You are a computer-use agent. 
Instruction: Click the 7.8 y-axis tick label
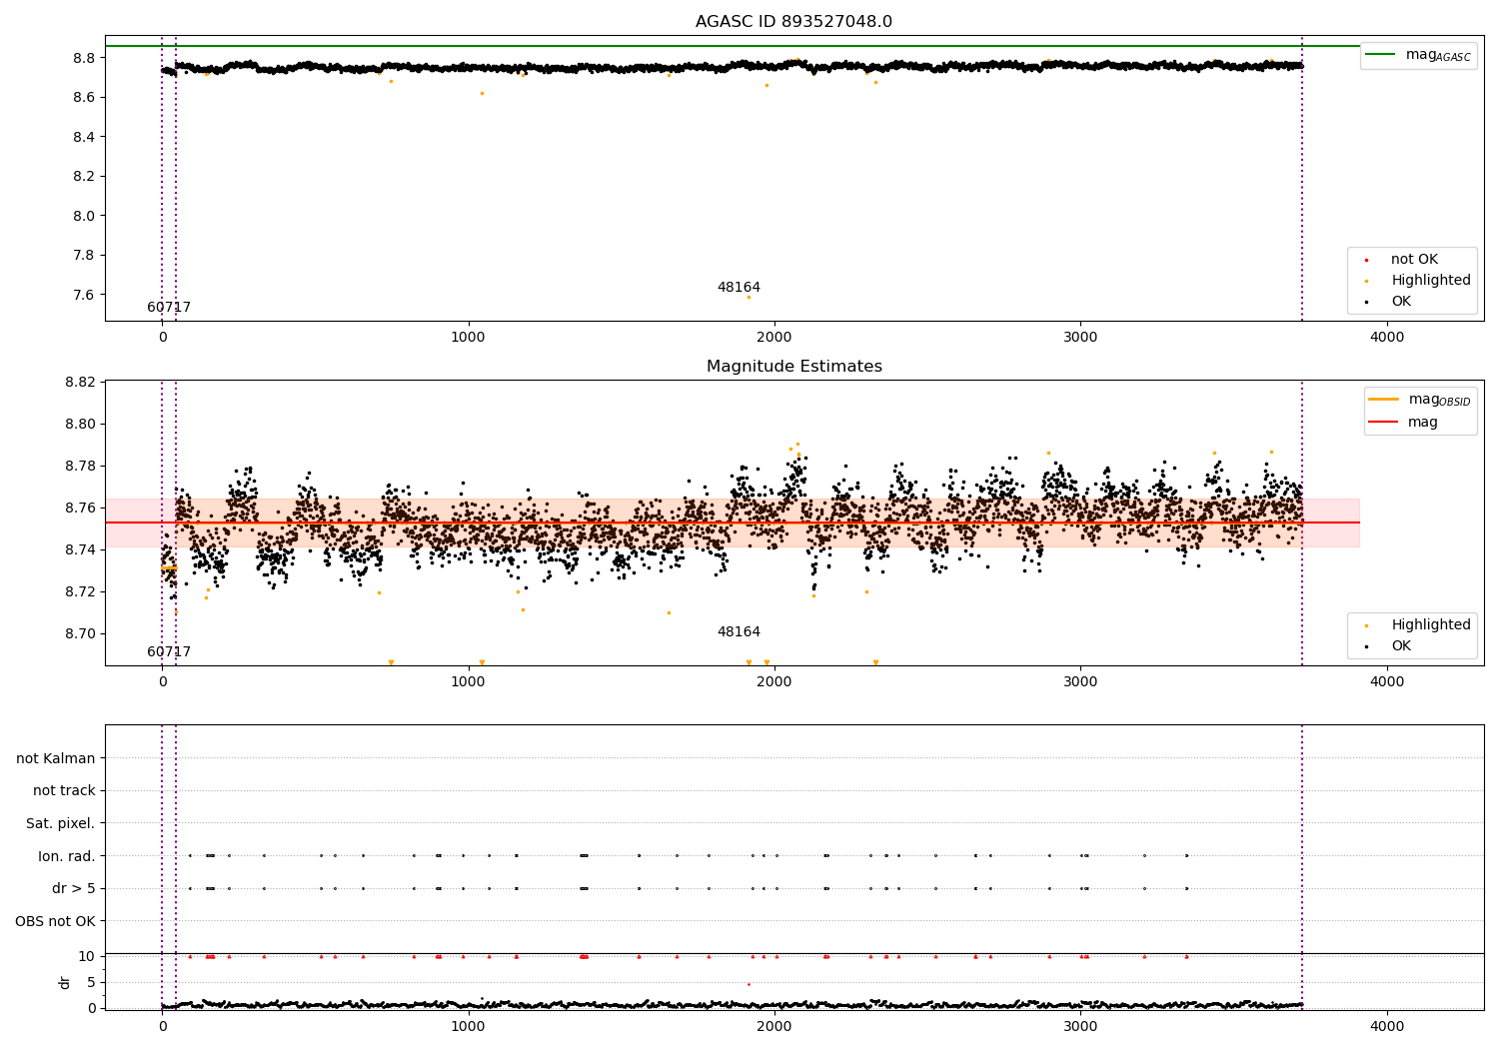85,256
